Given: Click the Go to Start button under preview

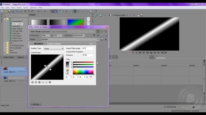Looking at the screenshot, I should coord(155,52).
